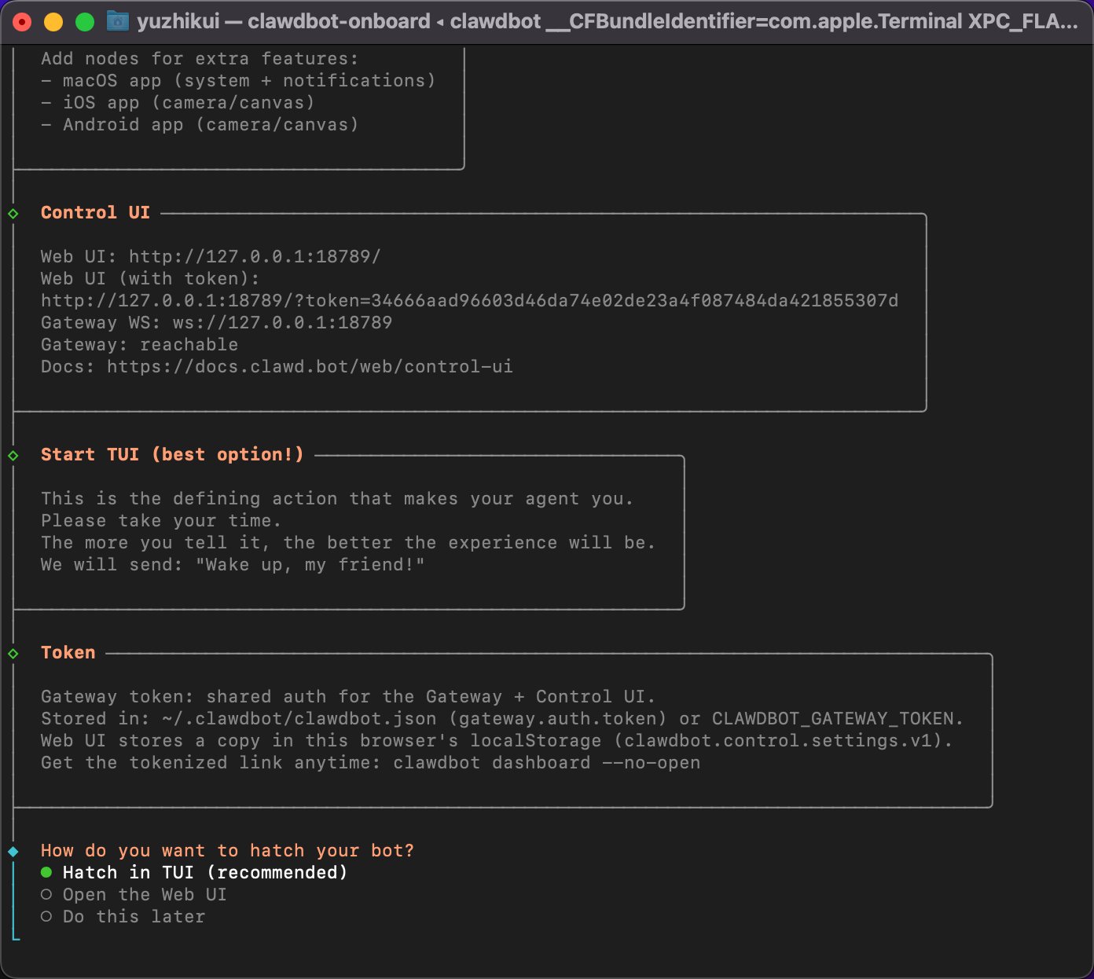1094x979 pixels.
Task: Click the Please take your time line
Action: click(161, 520)
